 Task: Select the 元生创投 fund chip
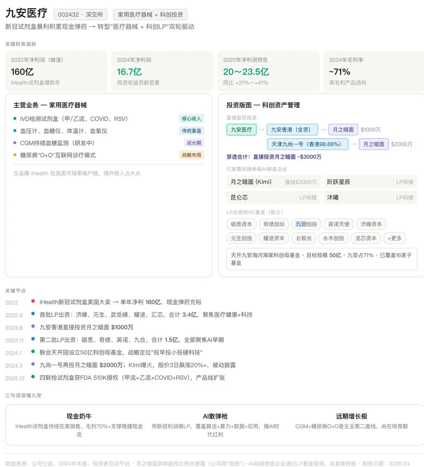click(241, 238)
